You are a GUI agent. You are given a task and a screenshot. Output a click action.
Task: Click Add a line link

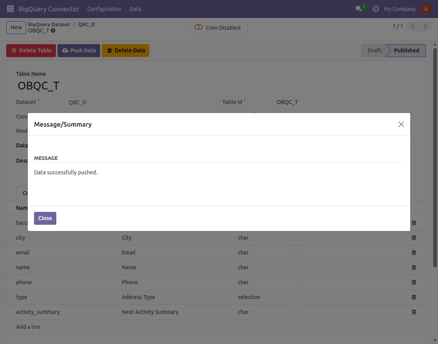pyautogui.click(x=28, y=327)
